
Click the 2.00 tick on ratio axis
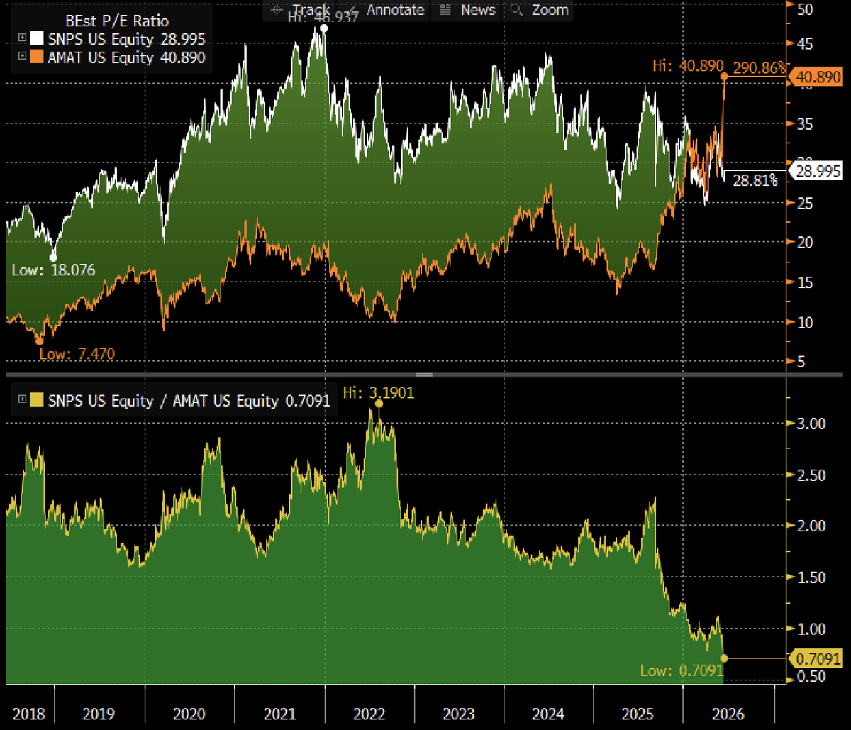tap(811, 526)
